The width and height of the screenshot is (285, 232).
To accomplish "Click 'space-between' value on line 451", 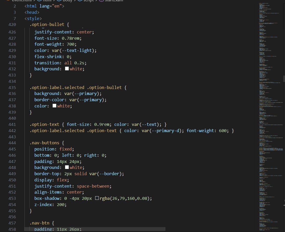I will click(x=93, y=186).
